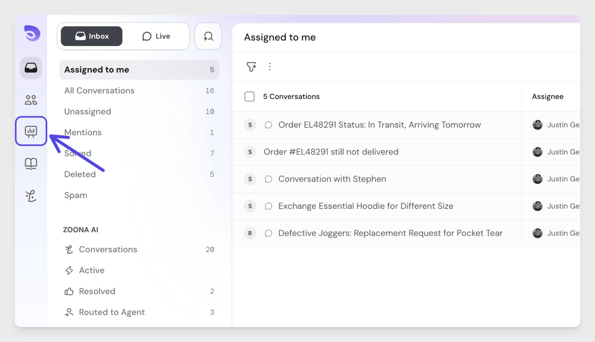Open the Resolved Zoona AI conversations

97,291
